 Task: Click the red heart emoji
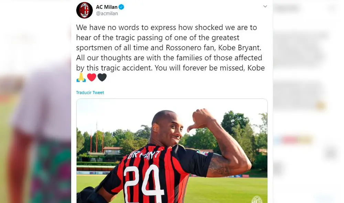tap(91, 78)
